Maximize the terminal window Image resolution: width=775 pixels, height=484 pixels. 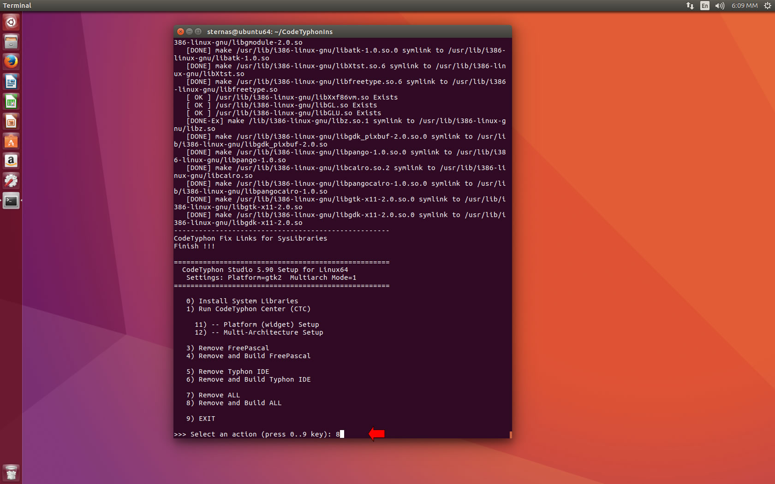point(198,31)
